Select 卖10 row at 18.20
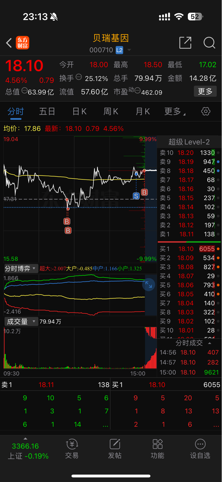This screenshot has width=222, height=482. point(189,153)
